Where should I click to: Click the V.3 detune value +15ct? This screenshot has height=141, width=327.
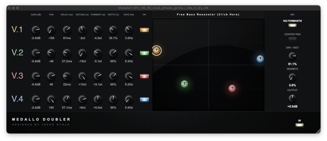[82, 84]
